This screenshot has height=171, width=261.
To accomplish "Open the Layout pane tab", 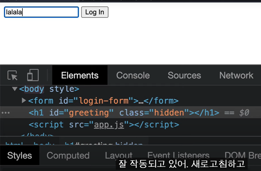I will 119,156.
